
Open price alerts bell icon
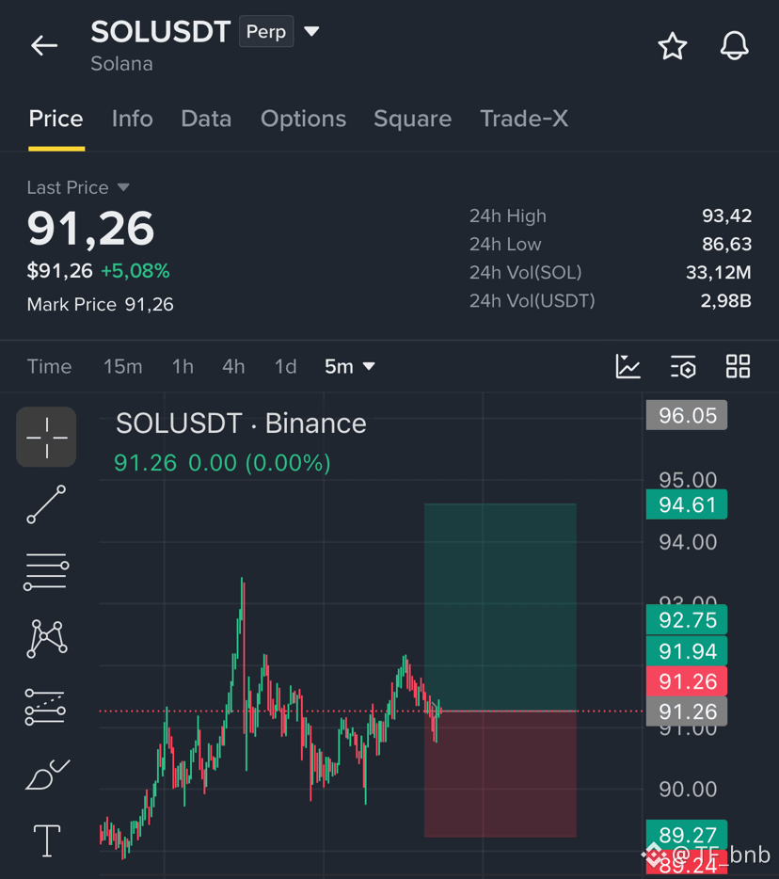coord(734,46)
